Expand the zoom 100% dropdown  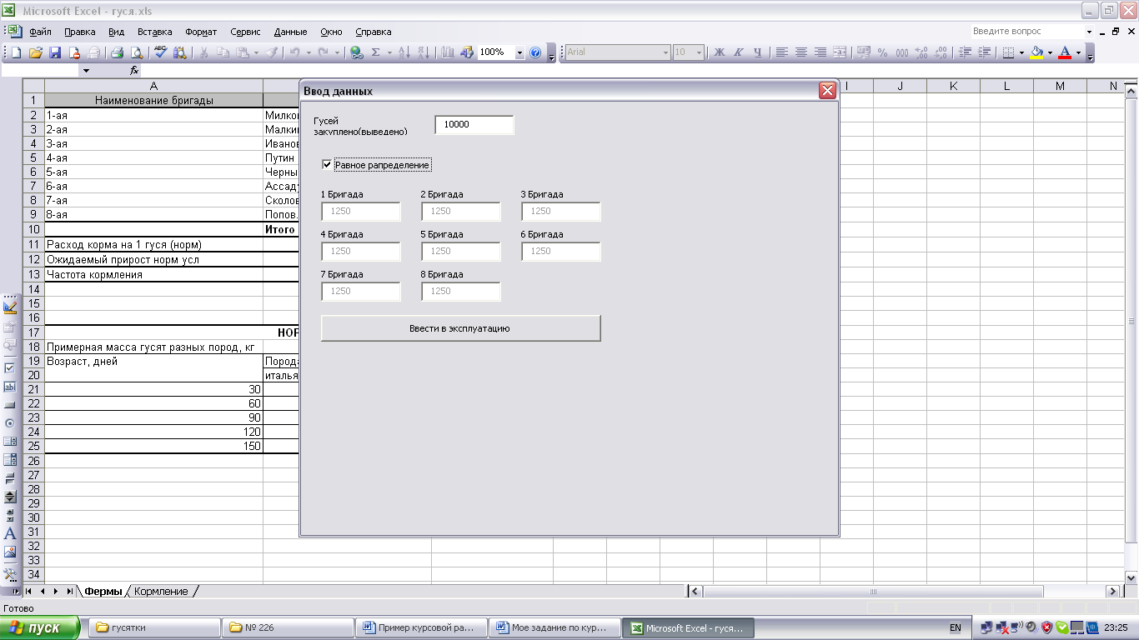pyautogui.click(x=519, y=52)
